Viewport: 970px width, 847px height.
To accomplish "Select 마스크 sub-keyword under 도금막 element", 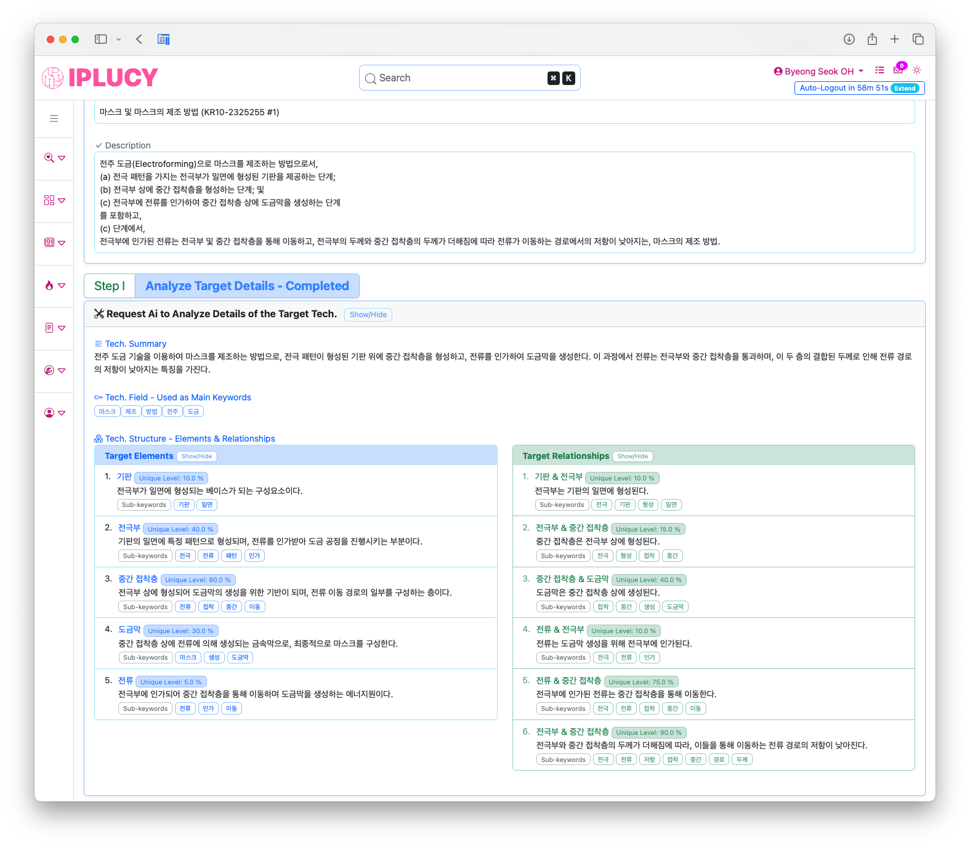I will pyautogui.click(x=188, y=657).
